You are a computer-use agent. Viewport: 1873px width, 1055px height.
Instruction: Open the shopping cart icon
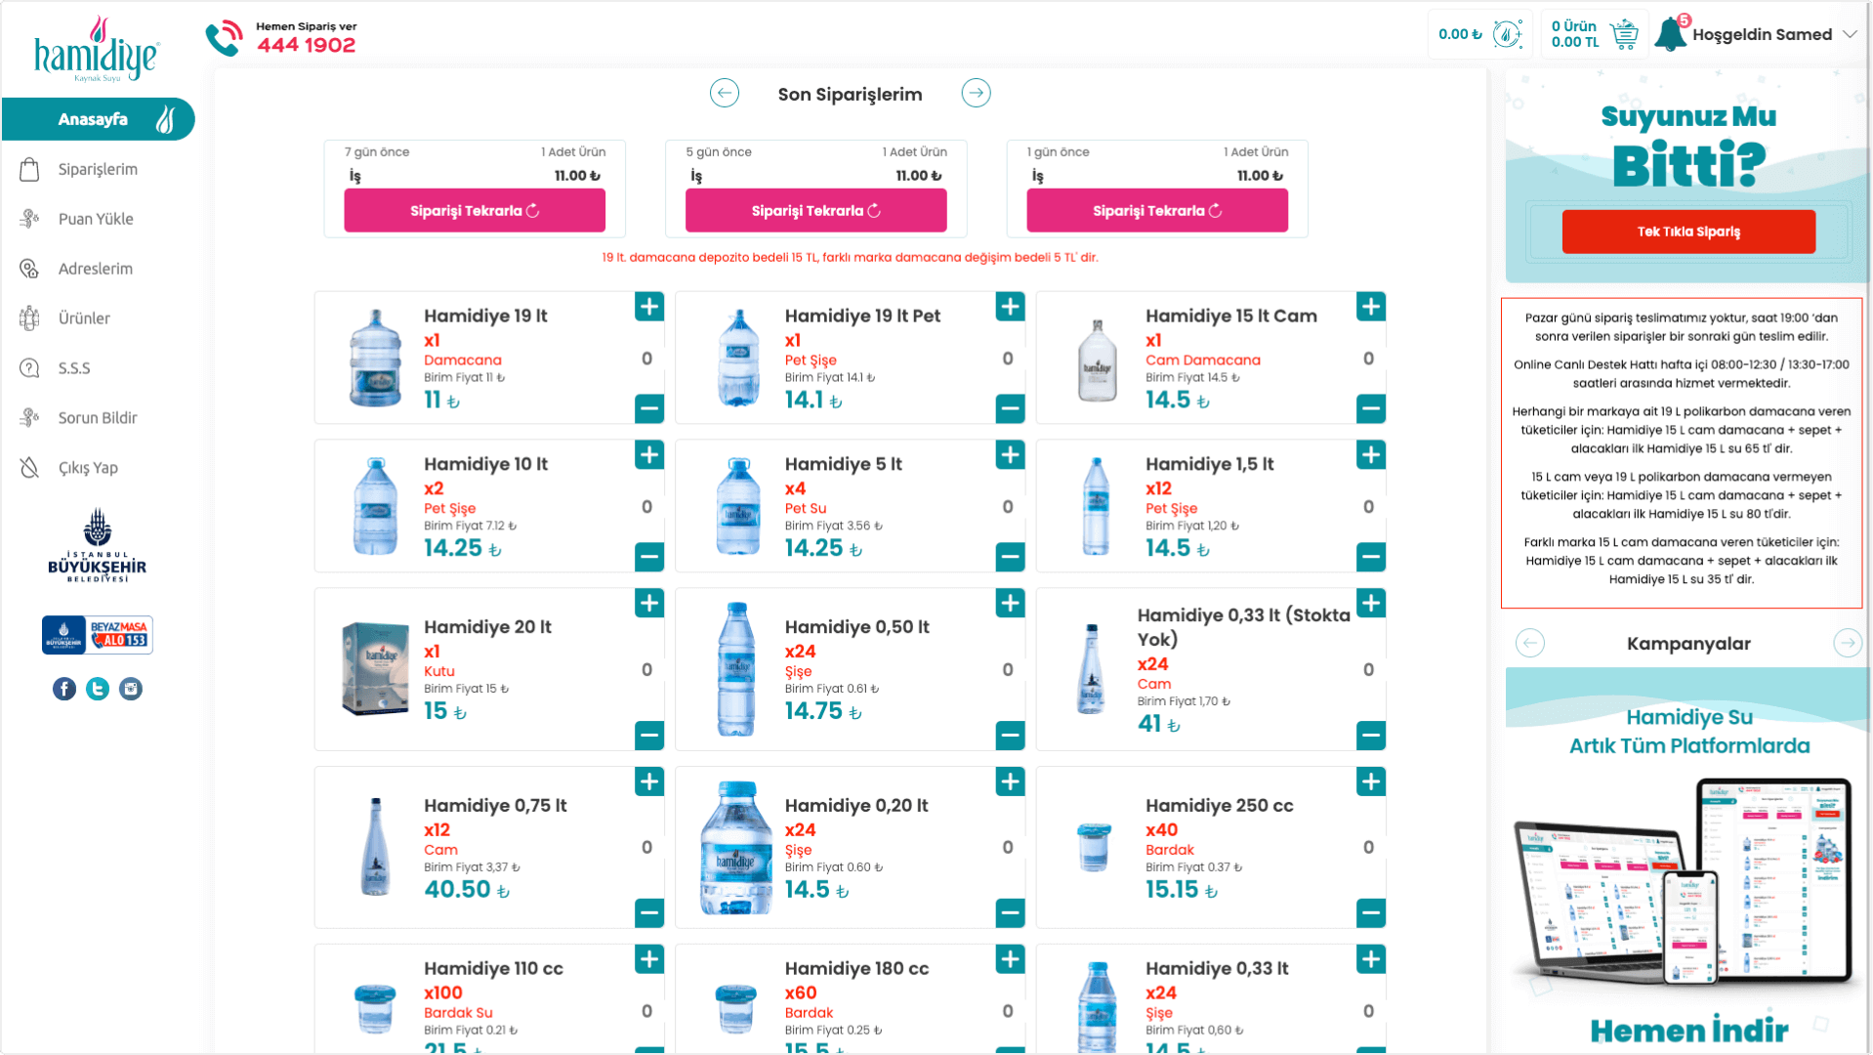click(x=1624, y=34)
